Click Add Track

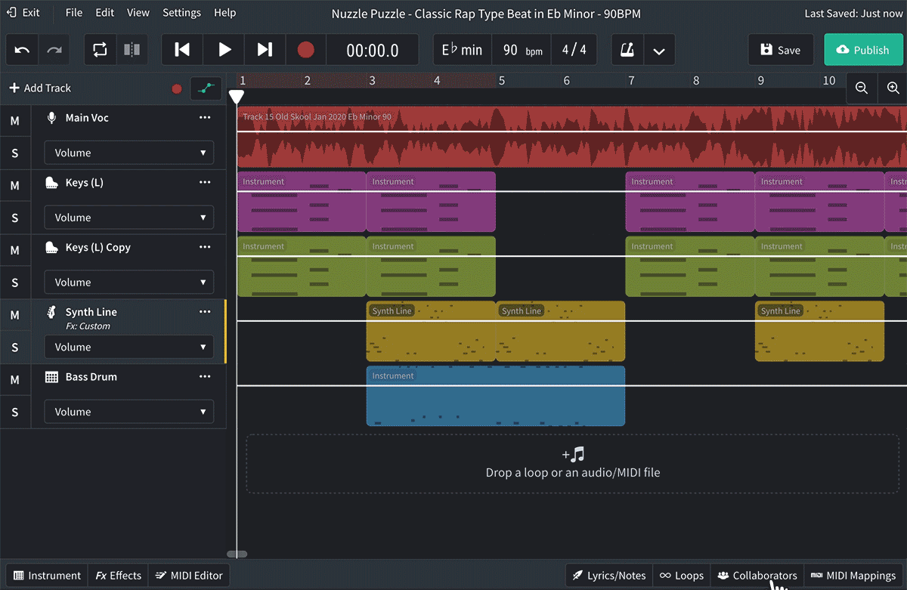(x=40, y=88)
